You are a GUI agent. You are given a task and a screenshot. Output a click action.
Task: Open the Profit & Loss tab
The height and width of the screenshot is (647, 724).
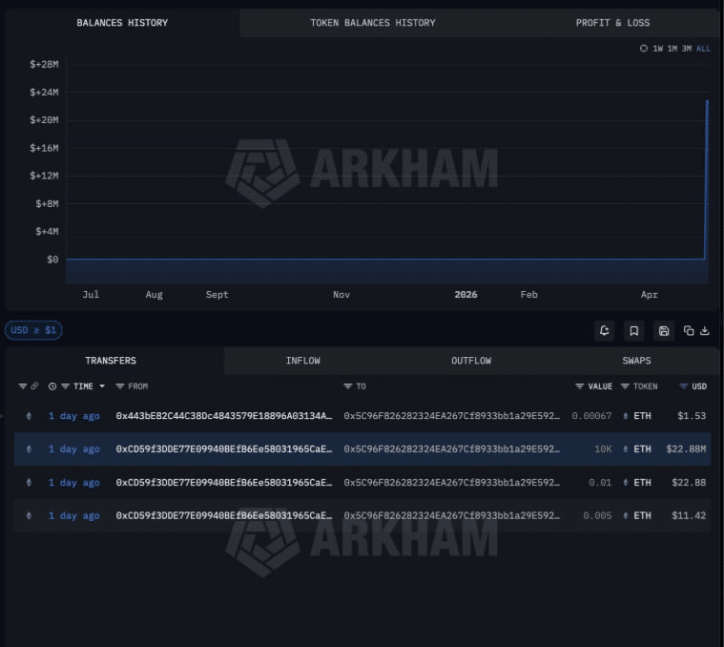coord(612,23)
